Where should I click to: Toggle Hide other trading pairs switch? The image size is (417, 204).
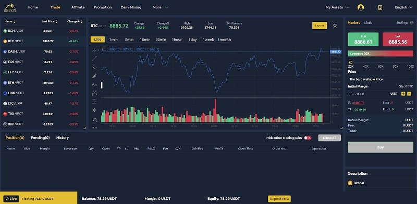tap(308, 138)
